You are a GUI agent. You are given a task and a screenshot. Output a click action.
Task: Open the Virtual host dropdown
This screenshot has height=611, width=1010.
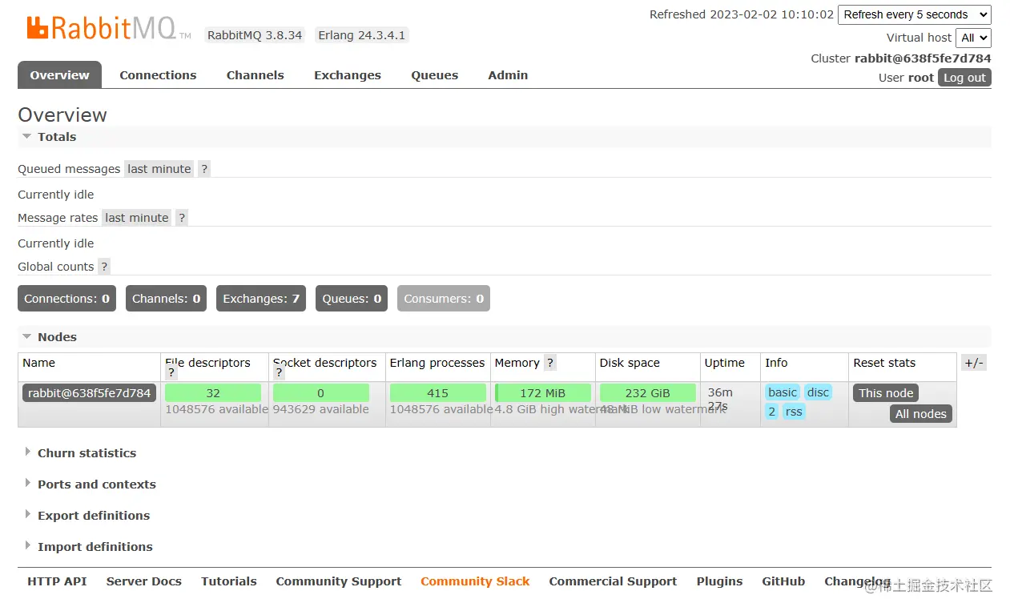click(x=973, y=38)
